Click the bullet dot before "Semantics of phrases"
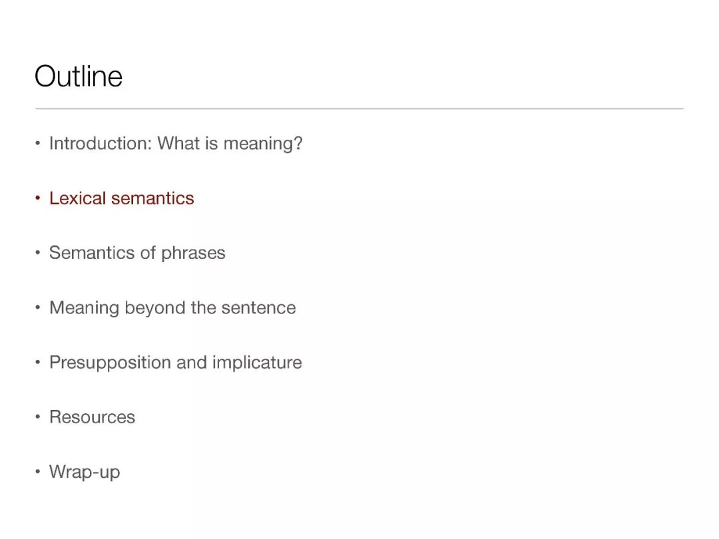 click(38, 254)
